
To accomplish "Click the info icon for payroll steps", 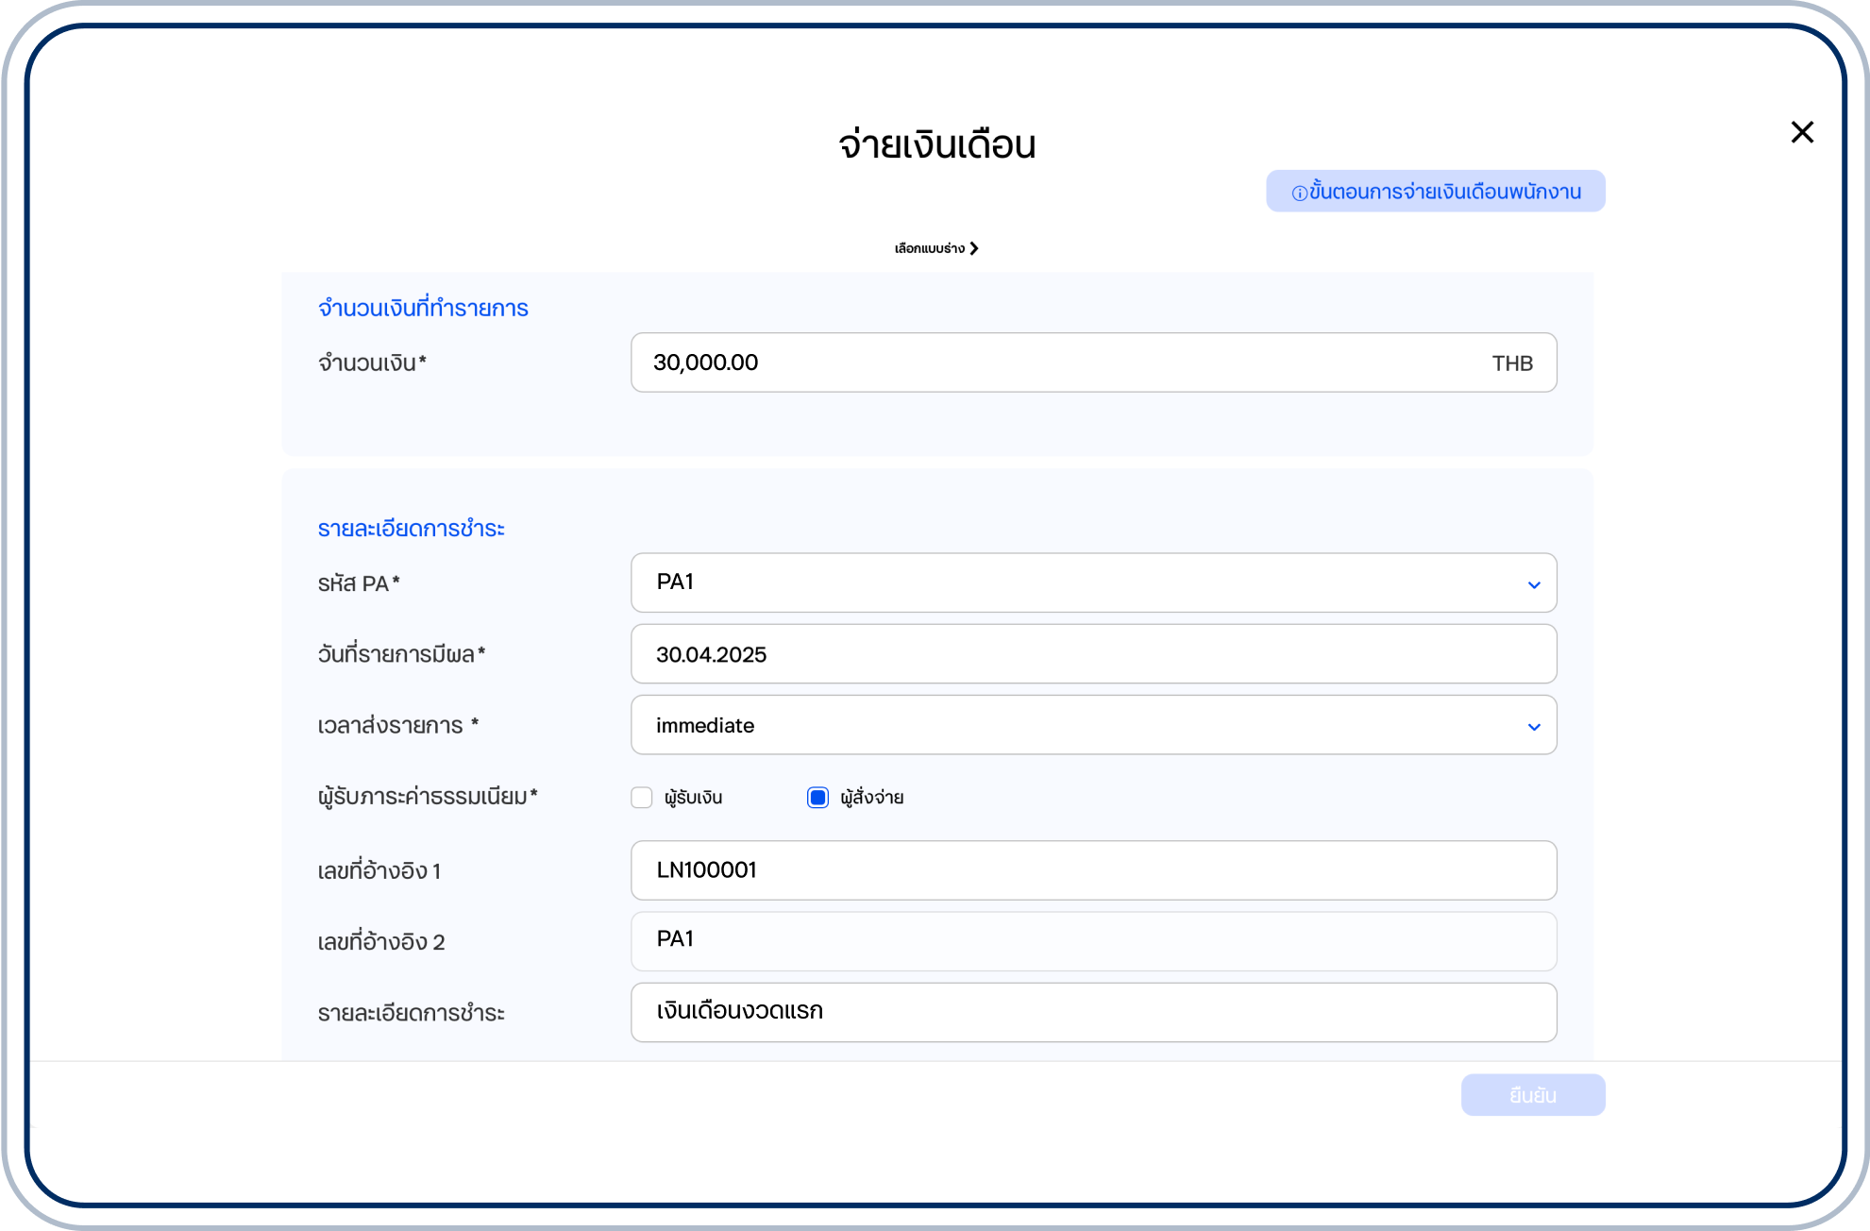I will [1299, 193].
